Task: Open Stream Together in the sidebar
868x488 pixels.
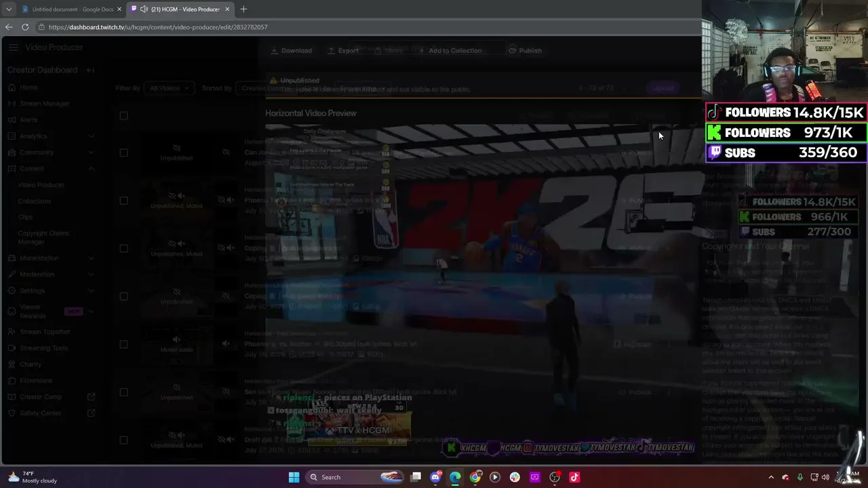Action: pos(45,332)
